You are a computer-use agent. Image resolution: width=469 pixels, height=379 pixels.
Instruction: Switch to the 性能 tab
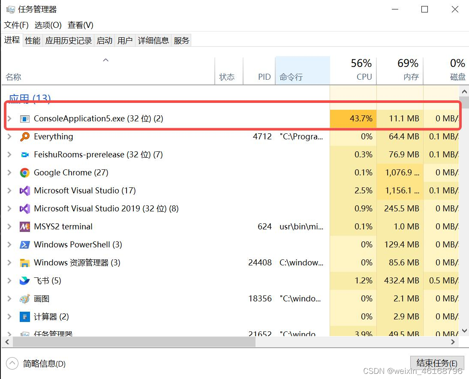[x=33, y=40]
